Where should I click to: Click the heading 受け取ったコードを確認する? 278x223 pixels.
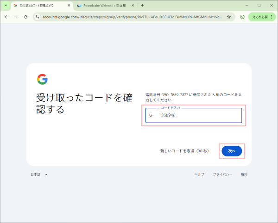tap(84, 103)
